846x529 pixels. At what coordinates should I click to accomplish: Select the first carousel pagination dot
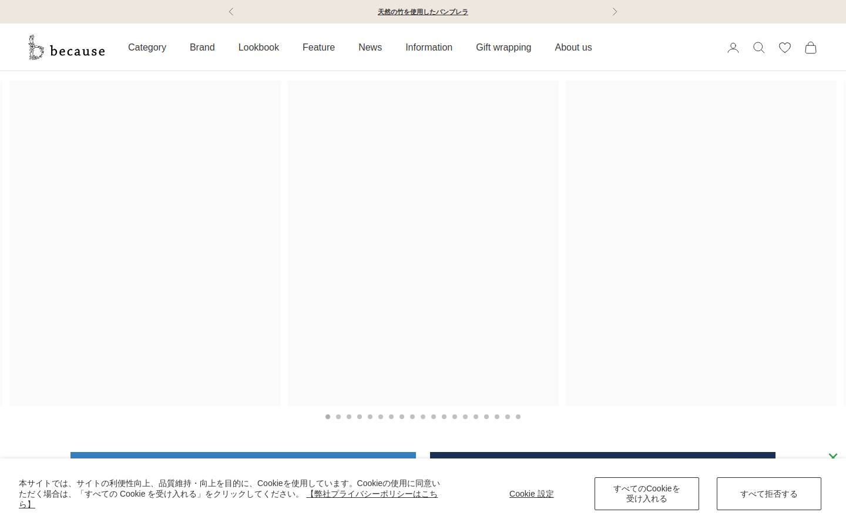pos(328,417)
